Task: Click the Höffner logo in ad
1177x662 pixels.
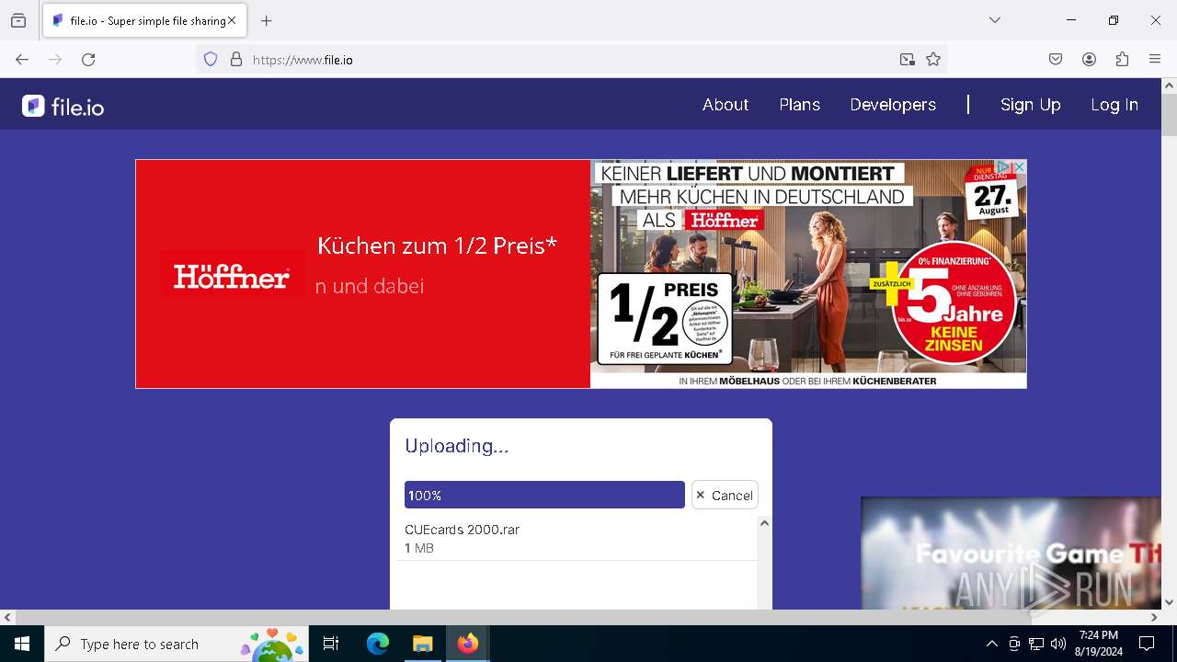Action: [232, 276]
